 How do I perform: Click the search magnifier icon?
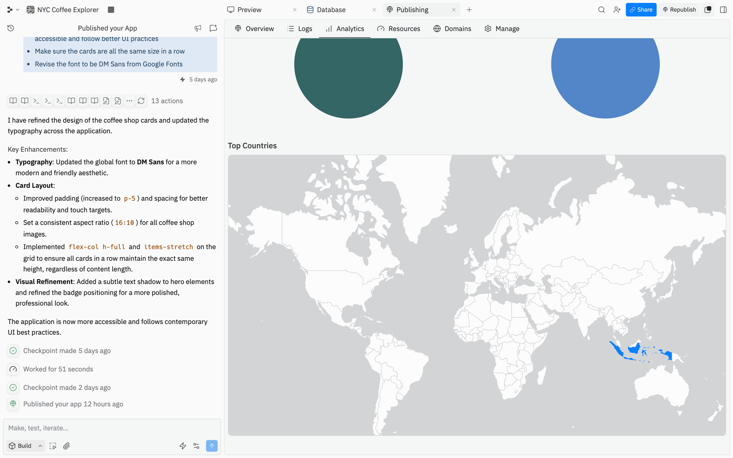pos(601,10)
